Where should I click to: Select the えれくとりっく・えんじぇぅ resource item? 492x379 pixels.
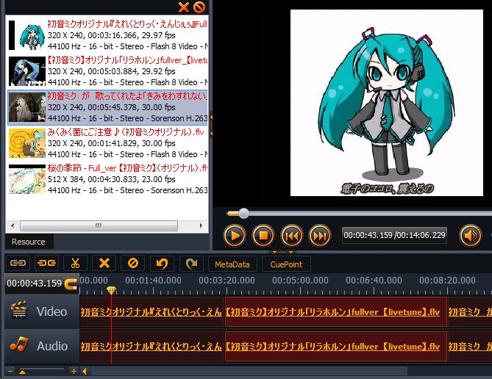click(107, 35)
